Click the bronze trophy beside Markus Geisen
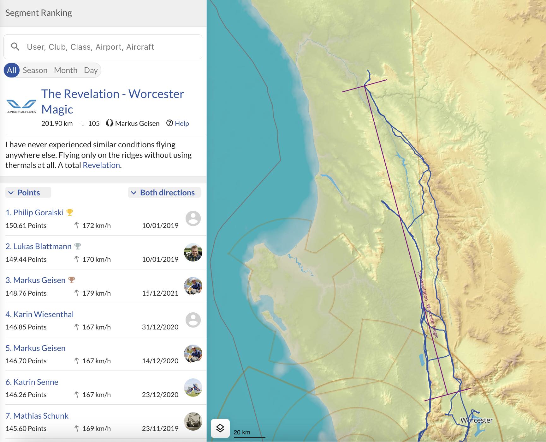Viewport: 546px width, 442px height. point(72,280)
